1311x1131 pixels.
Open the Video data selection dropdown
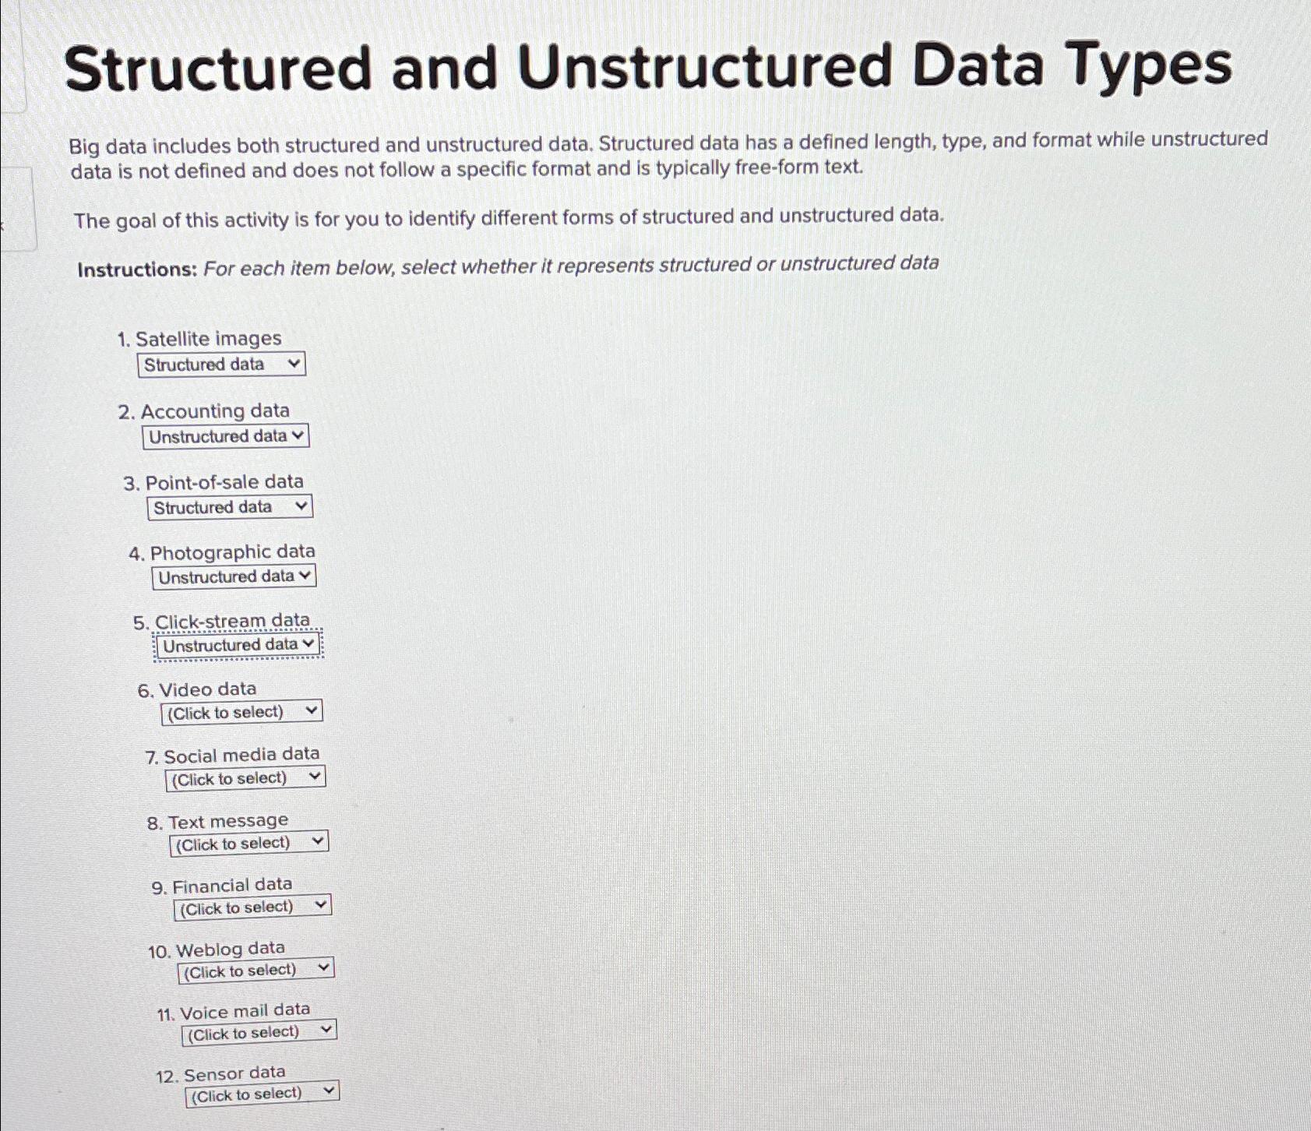coord(241,710)
